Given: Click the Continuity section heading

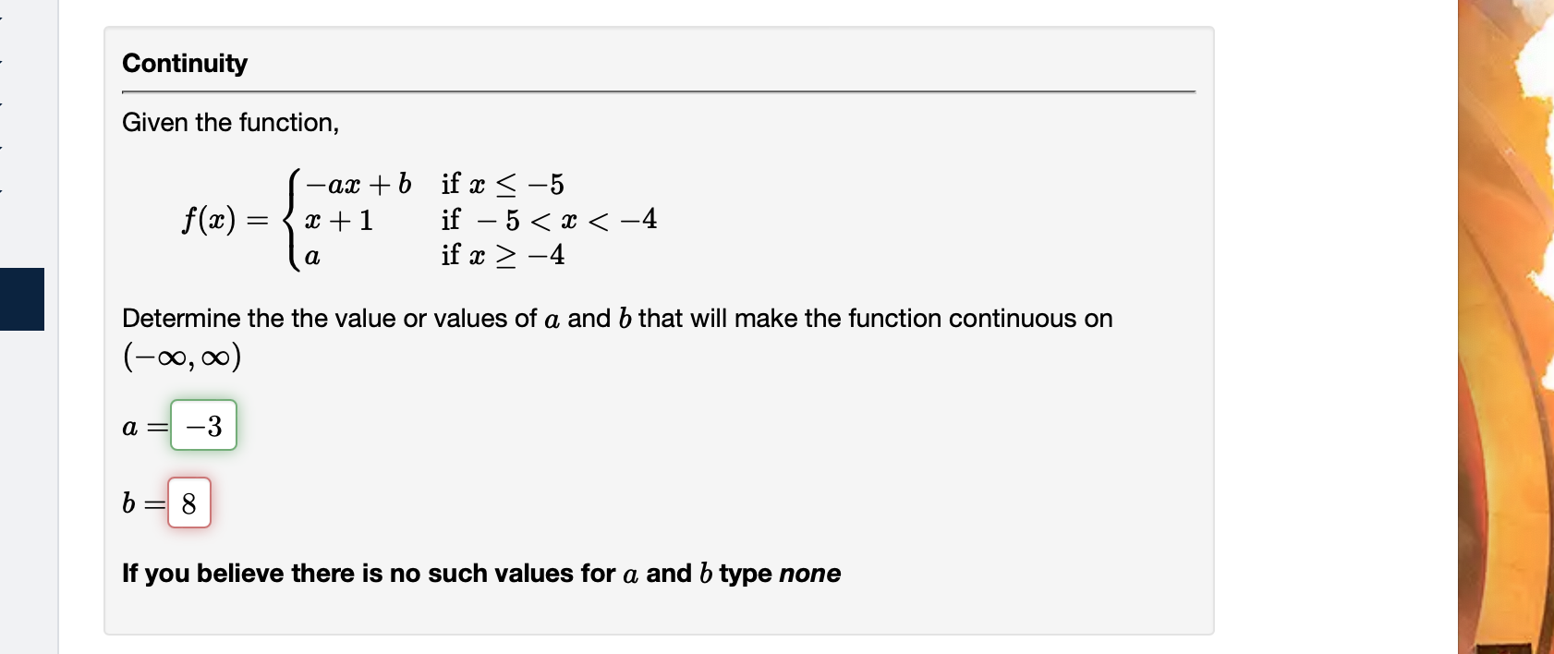Looking at the screenshot, I should 184,63.
